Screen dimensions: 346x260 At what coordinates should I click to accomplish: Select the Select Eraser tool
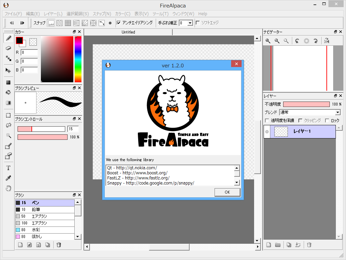pos(8,156)
